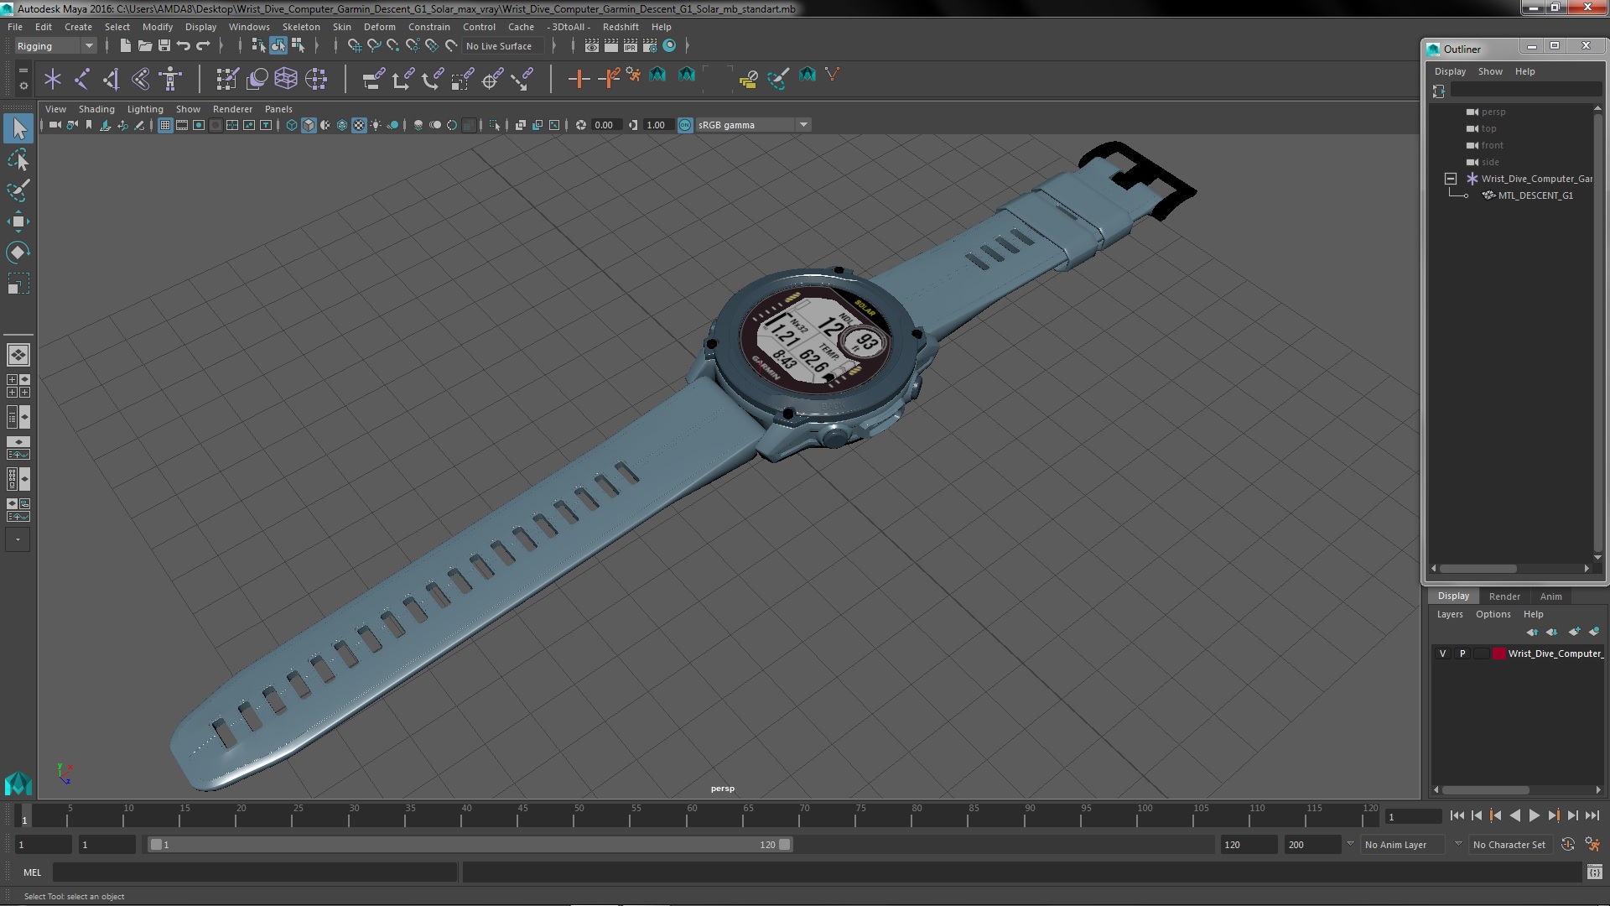Click frame 60 on the timeline

pyautogui.click(x=691, y=816)
